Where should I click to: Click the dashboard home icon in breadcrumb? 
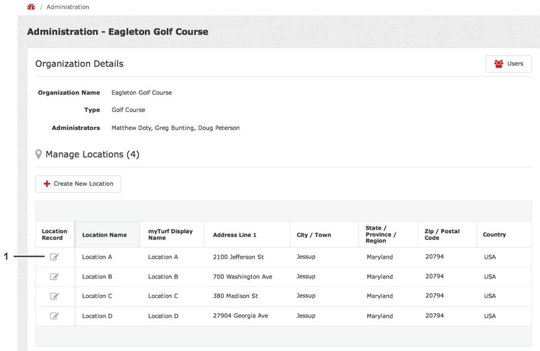(x=31, y=7)
